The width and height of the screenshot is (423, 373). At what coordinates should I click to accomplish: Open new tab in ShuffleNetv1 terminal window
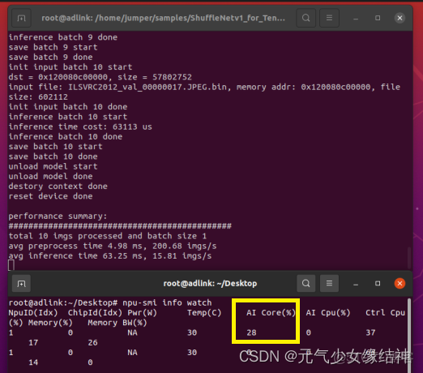(21, 18)
